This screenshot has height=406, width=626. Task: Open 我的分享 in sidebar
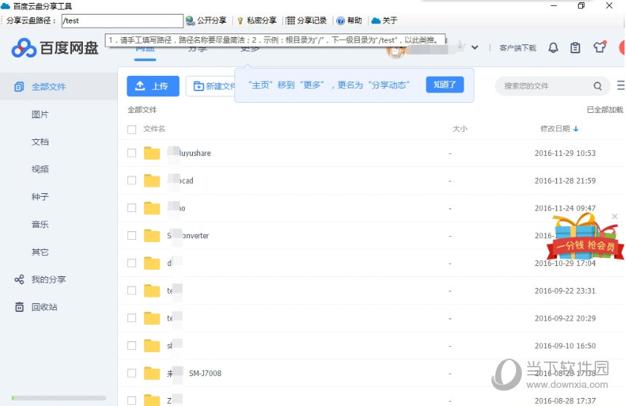pos(40,279)
